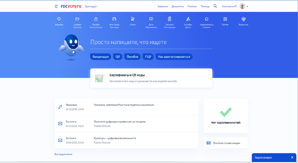This screenshot has height=163, width=298.
Task: Open the hamburger menu icon
Action: pos(56,7)
